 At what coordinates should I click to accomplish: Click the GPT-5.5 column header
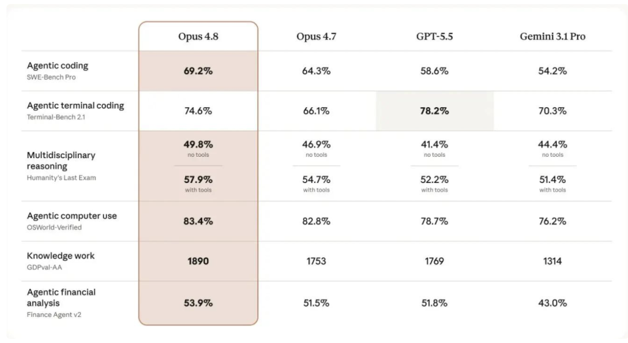click(x=434, y=37)
